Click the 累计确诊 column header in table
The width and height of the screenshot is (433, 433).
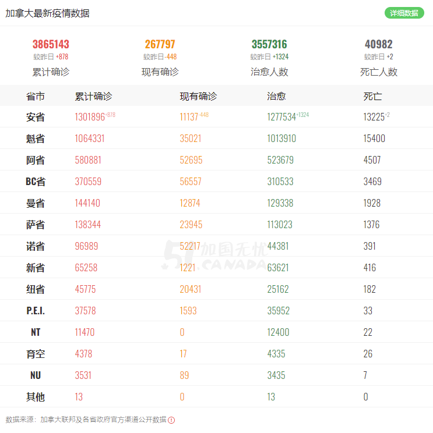(93, 97)
